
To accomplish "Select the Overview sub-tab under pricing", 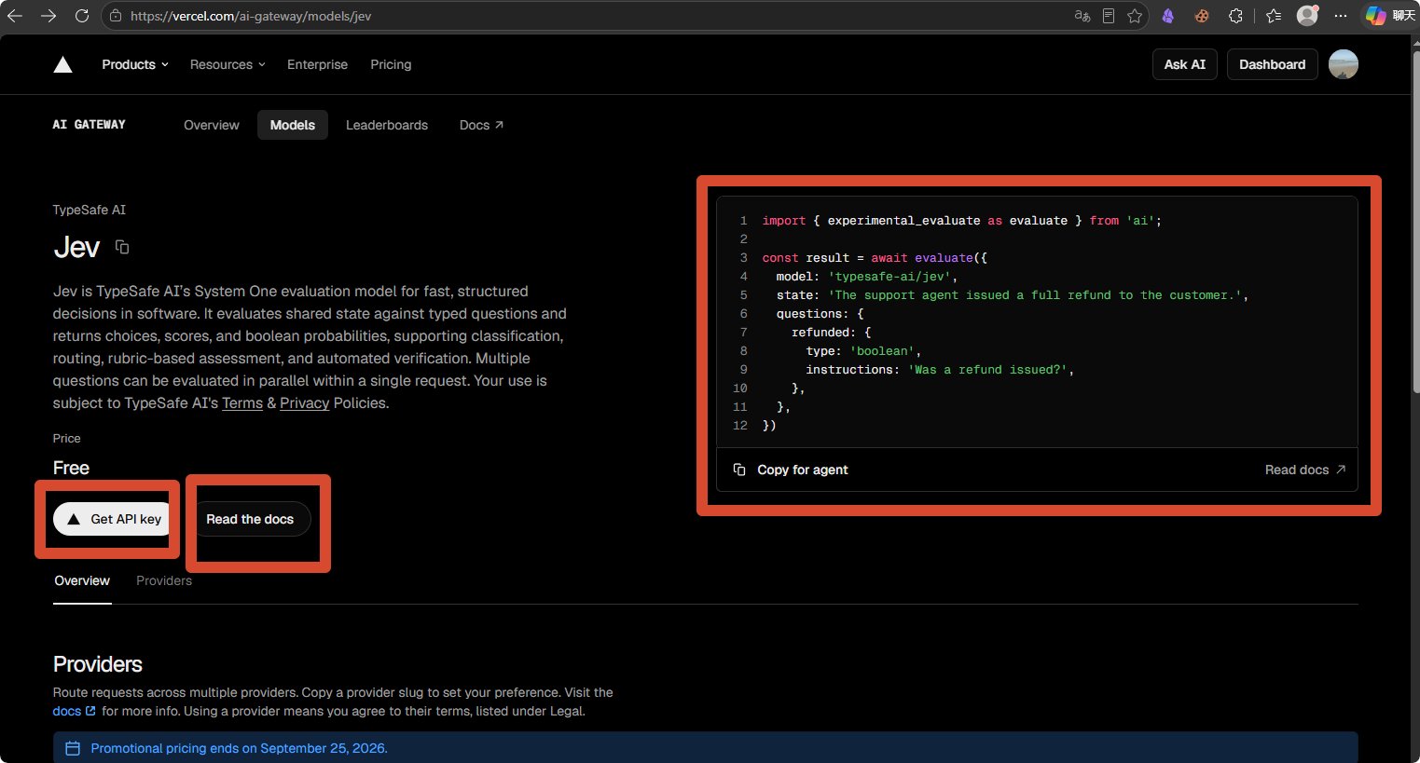I will tap(82, 580).
